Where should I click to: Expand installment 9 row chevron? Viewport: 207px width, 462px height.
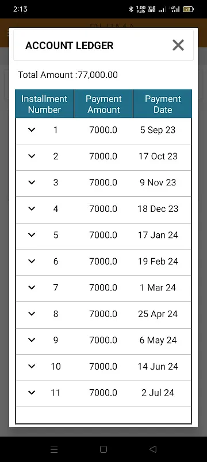[32, 340]
